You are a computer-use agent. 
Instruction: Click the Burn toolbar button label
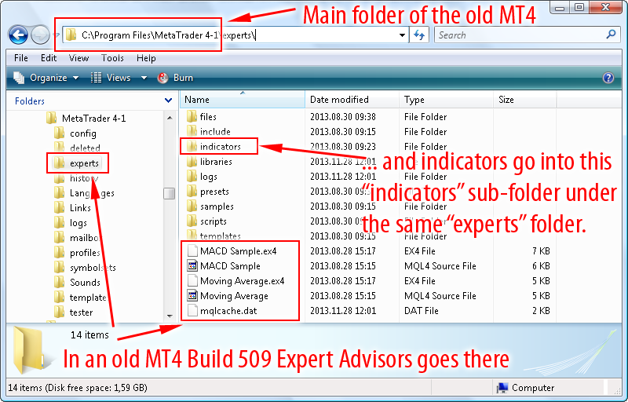point(183,78)
